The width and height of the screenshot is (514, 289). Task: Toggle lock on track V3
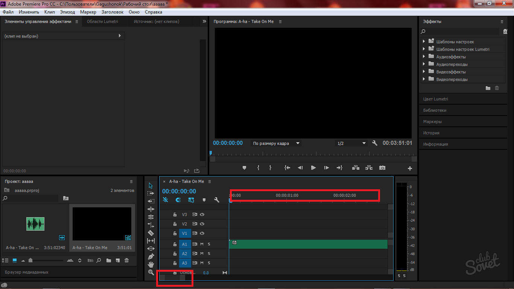pos(175,214)
